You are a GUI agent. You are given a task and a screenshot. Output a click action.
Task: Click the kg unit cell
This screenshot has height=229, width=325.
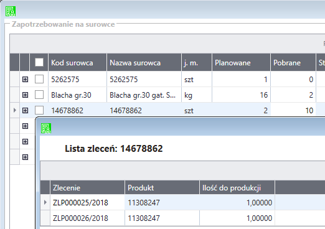[x=197, y=95]
